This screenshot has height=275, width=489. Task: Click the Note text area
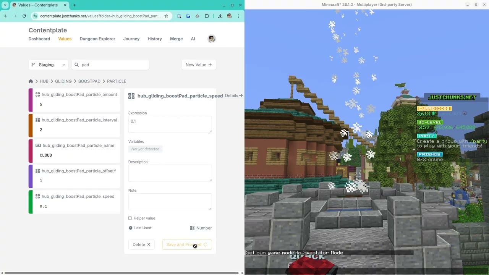click(x=170, y=201)
